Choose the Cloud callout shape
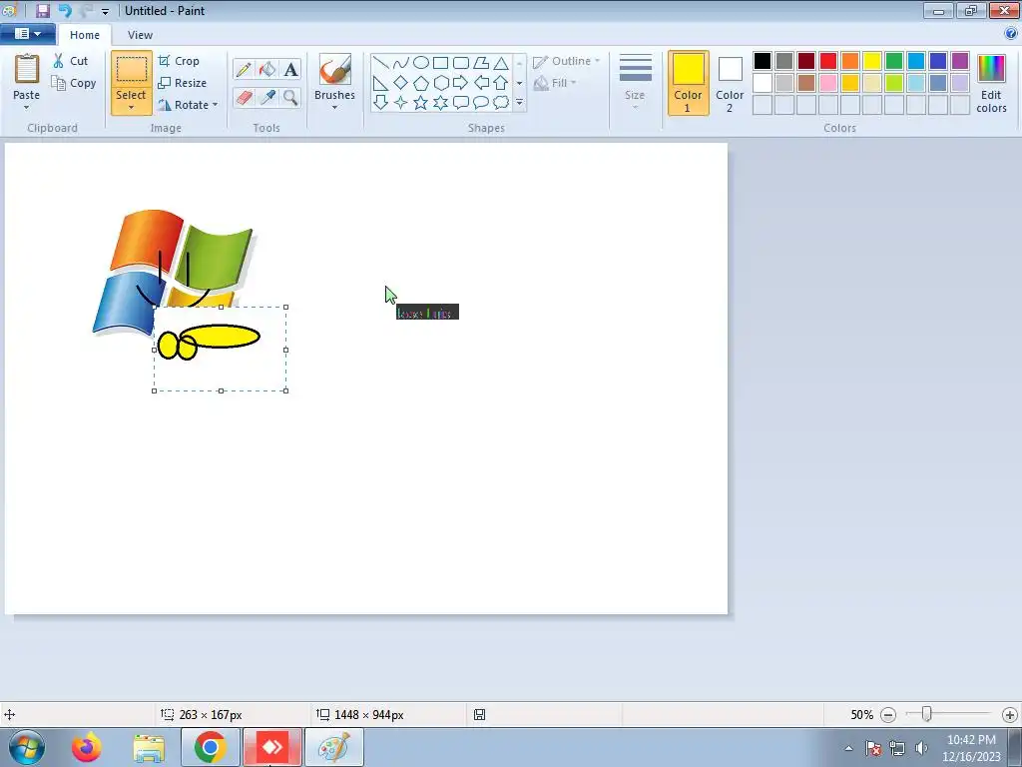 [x=501, y=103]
